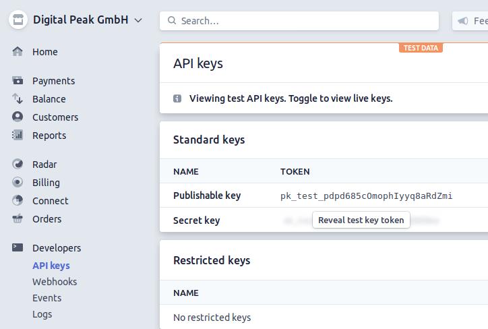Click the info icon beside test keys notice
The height and width of the screenshot is (329, 488).
177,98
